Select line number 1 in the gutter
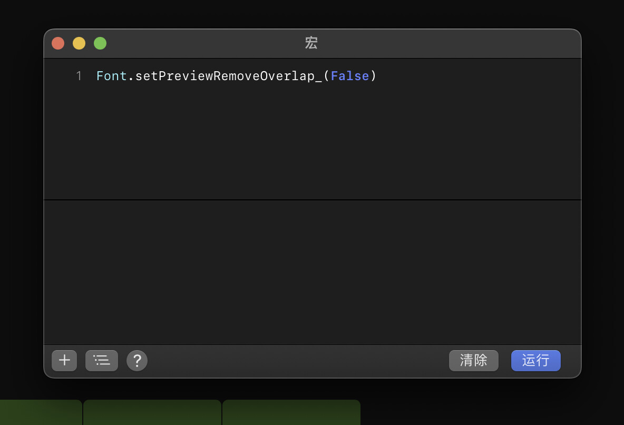The height and width of the screenshot is (425, 624). tap(79, 76)
